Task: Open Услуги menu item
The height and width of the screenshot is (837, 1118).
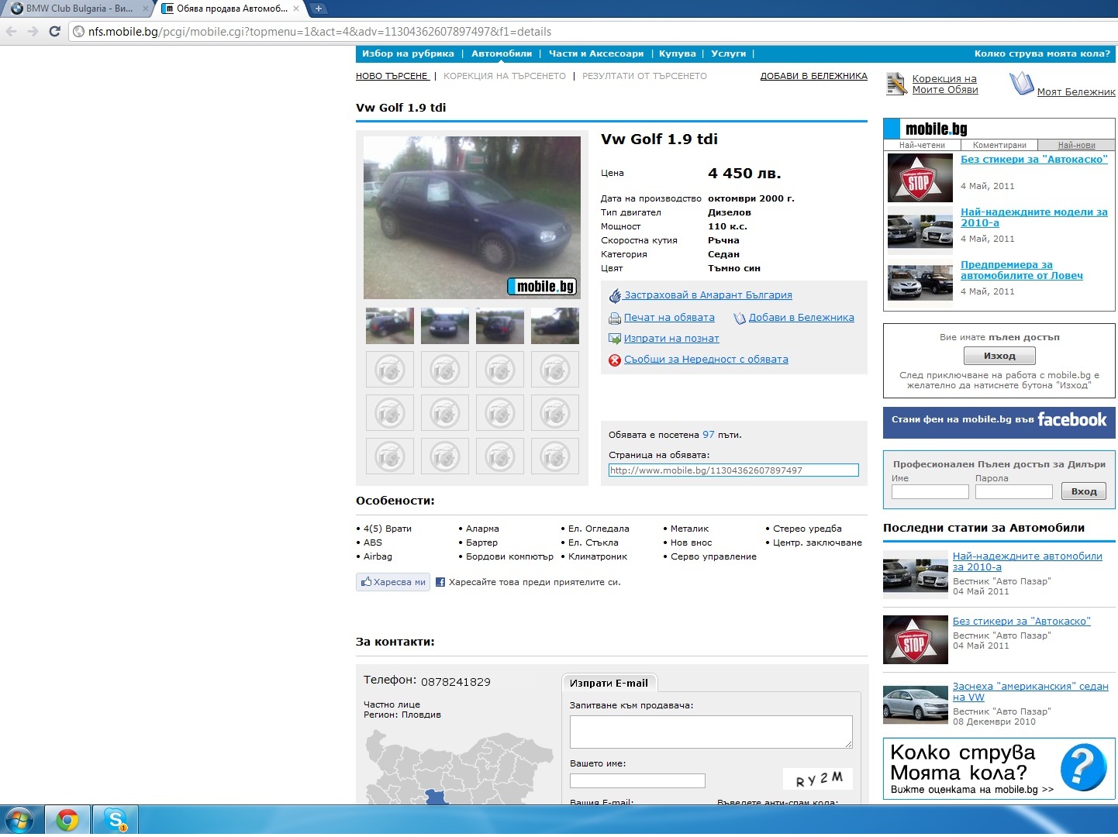Action: coord(728,53)
